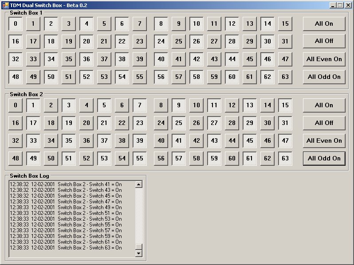Turn all Switch Box 2 switches on
Viewport: 354px width, 265px height.
click(x=324, y=105)
